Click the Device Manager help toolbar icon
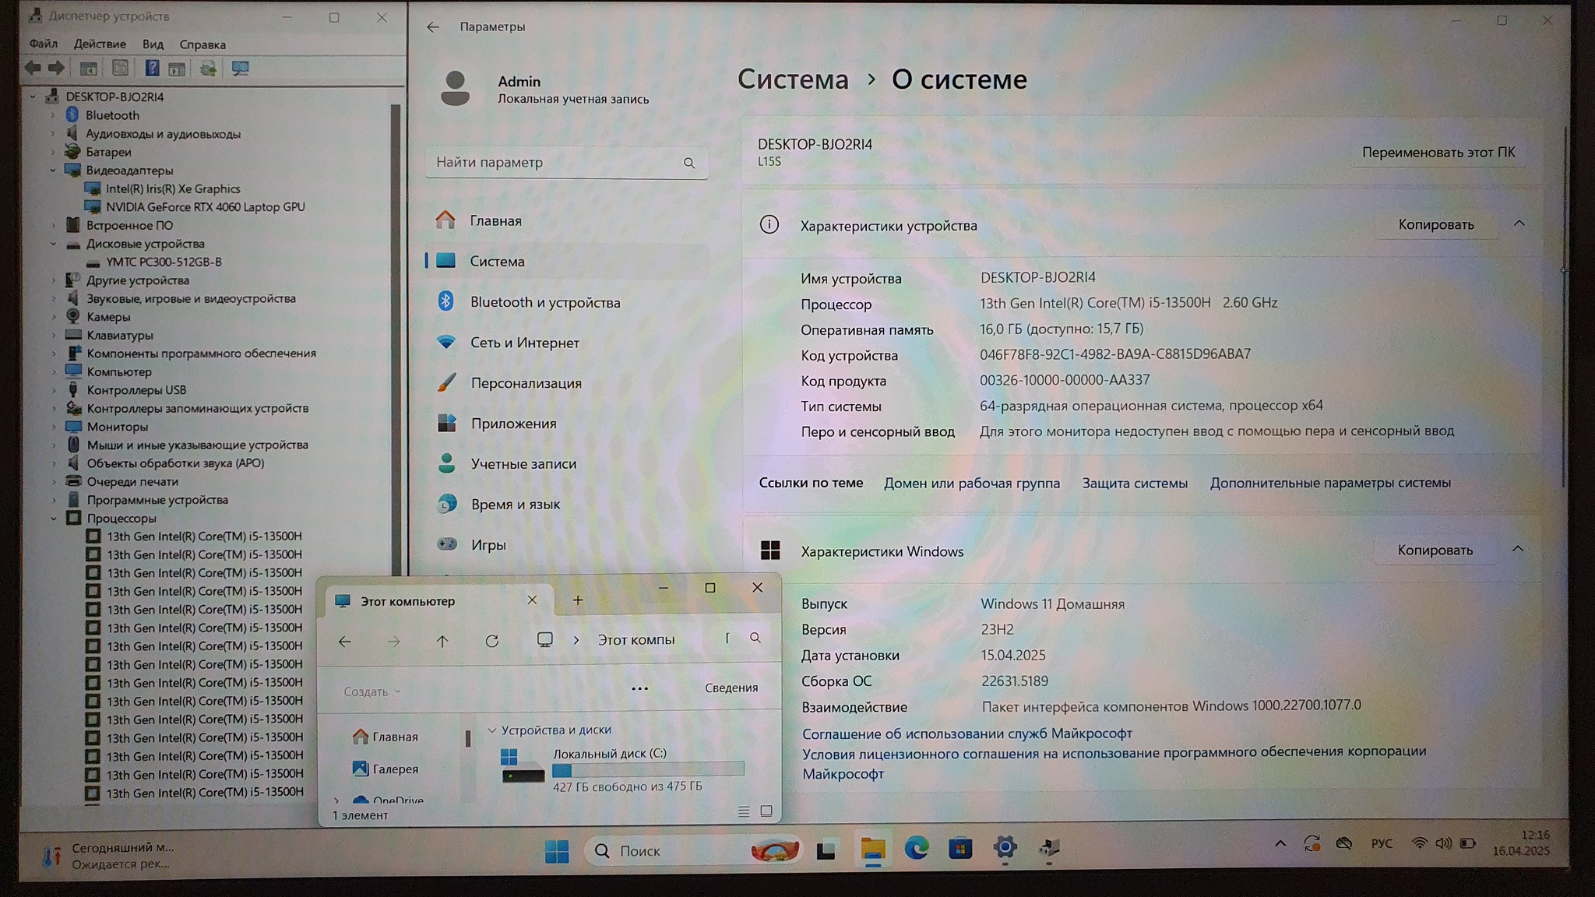This screenshot has height=897, width=1595. 152,69
